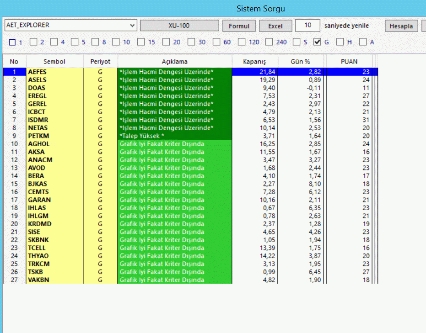The width and height of the screenshot is (426, 333).
Task: Sort by the Gün % column header
Action: click(301, 62)
